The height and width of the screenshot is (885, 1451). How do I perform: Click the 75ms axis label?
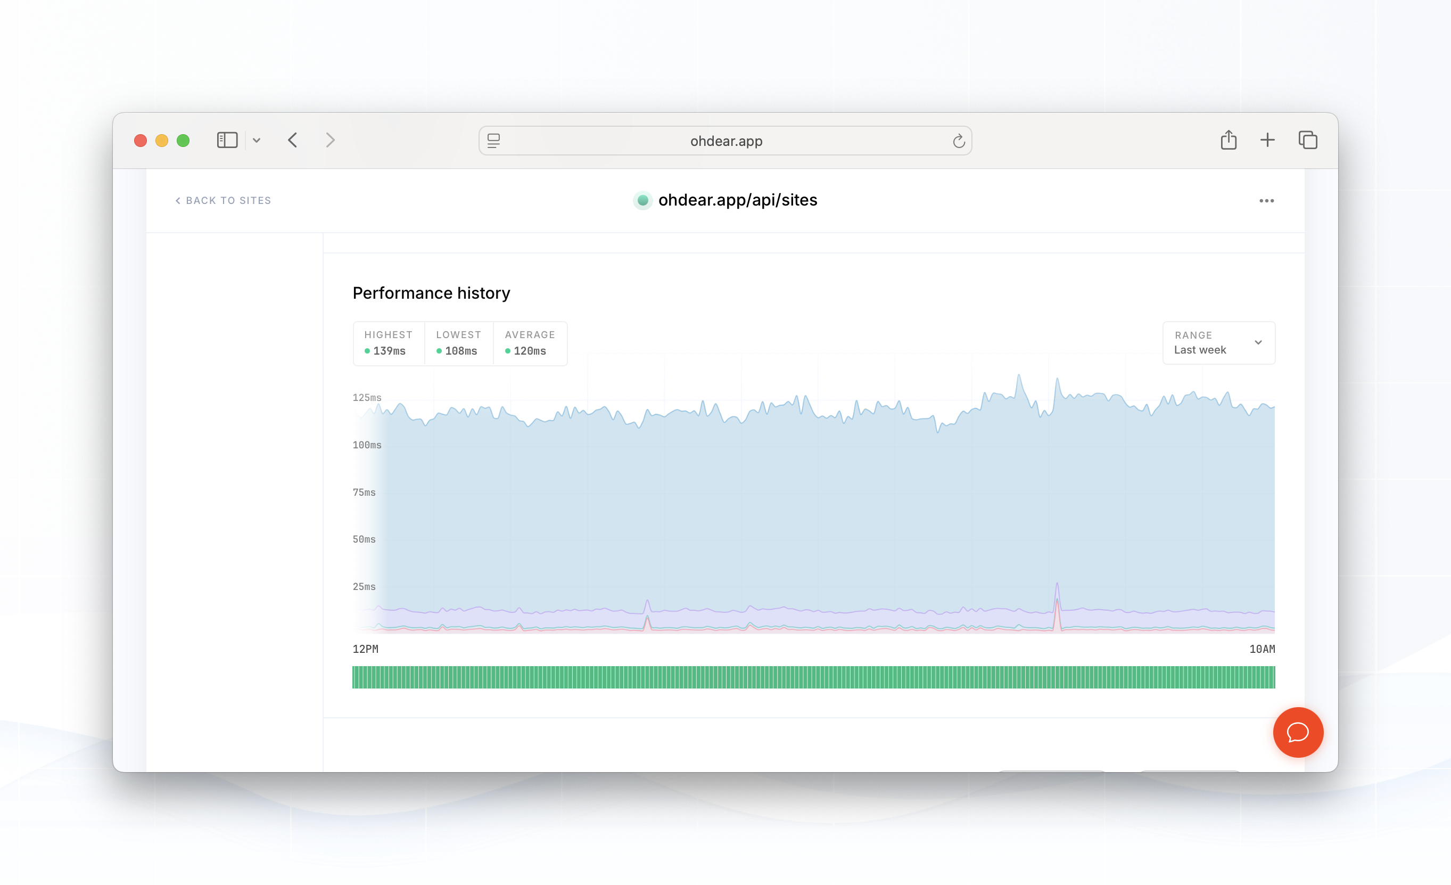364,493
